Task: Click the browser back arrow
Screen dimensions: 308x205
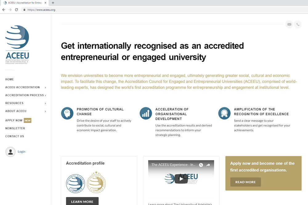Action: (4, 10)
